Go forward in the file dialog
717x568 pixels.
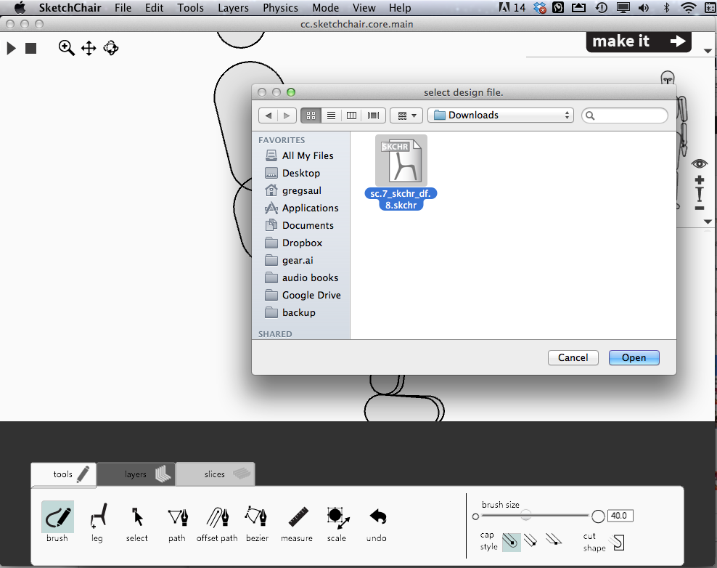287,115
